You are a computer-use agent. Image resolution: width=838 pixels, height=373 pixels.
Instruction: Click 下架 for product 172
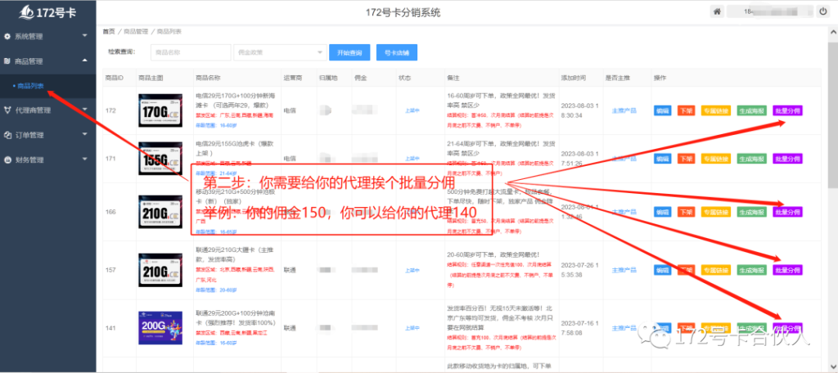click(687, 110)
